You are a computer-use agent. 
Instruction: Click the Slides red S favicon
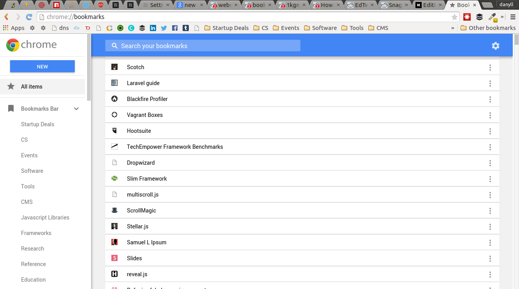point(114,258)
